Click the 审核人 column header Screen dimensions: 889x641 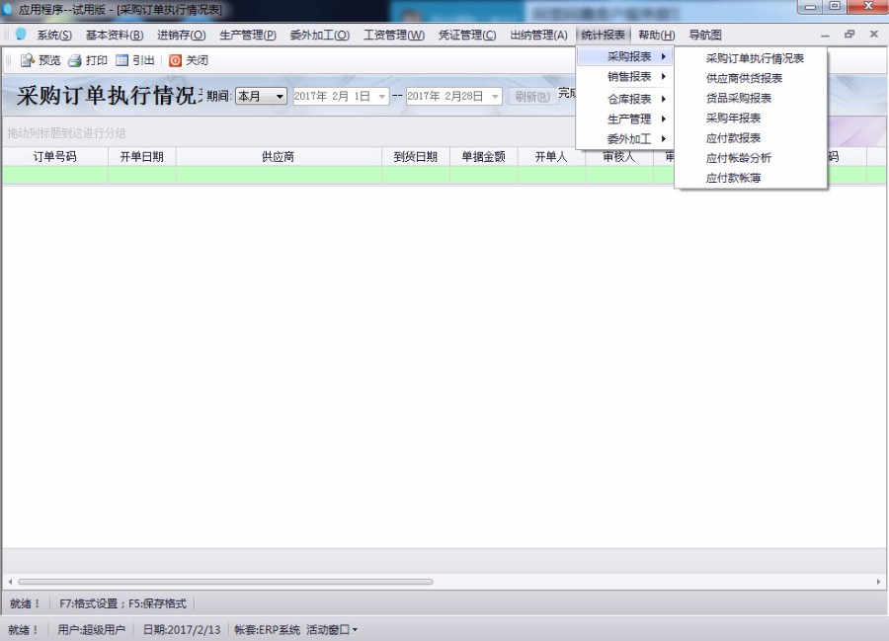(619, 158)
